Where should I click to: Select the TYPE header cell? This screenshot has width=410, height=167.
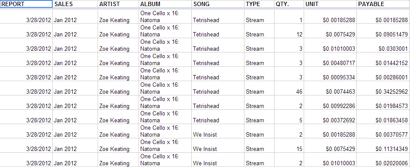point(259,4)
